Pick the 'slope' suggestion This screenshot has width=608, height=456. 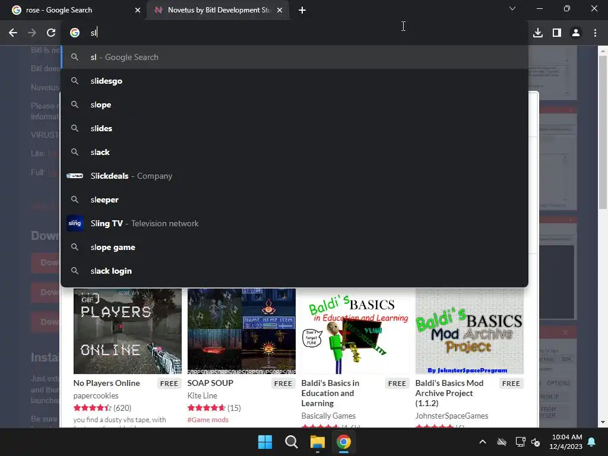[294, 104]
